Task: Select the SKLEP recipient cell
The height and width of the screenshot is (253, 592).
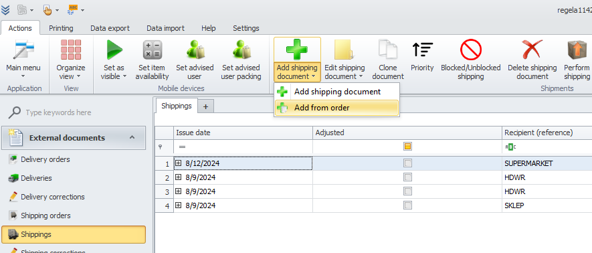Action: coord(547,205)
